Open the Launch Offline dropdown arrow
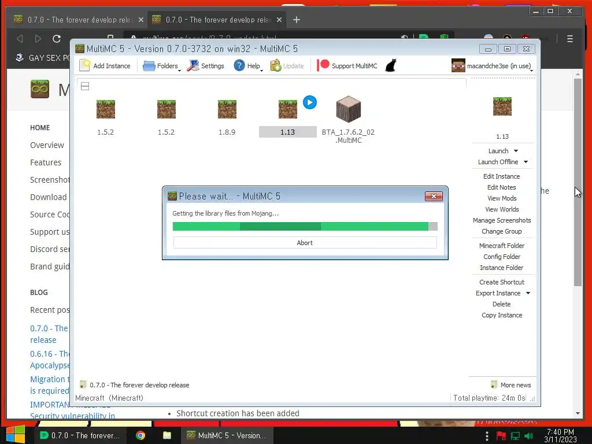 point(526,162)
